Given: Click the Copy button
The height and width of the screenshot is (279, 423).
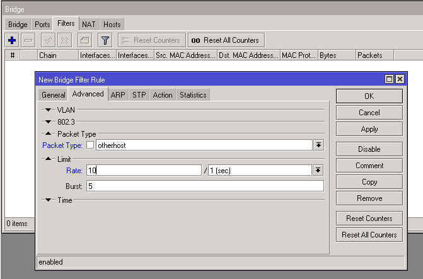Looking at the screenshot, I should tap(369, 182).
